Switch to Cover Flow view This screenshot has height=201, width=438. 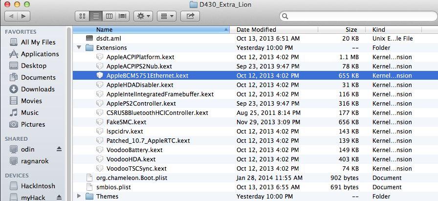pyautogui.click(x=123, y=16)
